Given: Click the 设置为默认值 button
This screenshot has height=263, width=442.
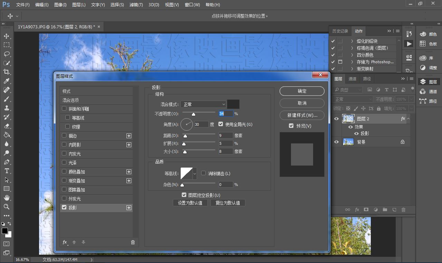Looking at the screenshot, I should [190, 203].
